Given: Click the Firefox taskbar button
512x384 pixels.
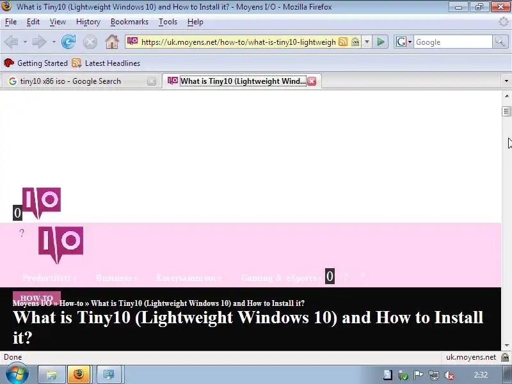Looking at the screenshot, I should [x=79, y=374].
